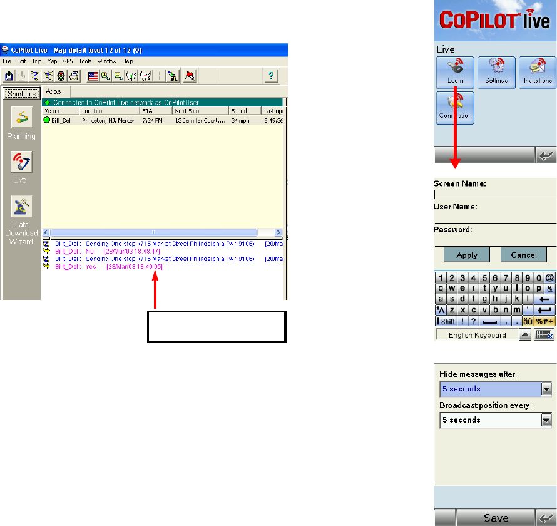Image resolution: width=557 pixels, height=526 pixels.
Task: Click the 'Bilt_Dell: No' message log line
Action: tap(107, 251)
